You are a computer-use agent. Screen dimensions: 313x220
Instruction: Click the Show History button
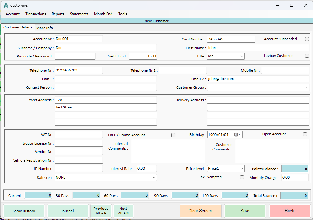24,211
